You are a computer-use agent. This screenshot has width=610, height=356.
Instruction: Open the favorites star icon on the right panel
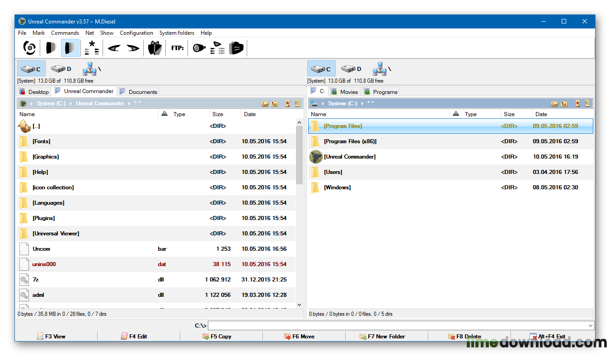[577, 103]
